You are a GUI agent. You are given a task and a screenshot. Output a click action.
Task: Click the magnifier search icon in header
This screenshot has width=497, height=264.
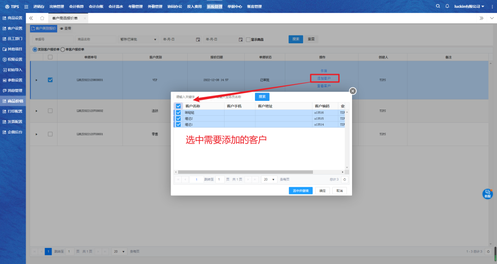pos(438,6)
